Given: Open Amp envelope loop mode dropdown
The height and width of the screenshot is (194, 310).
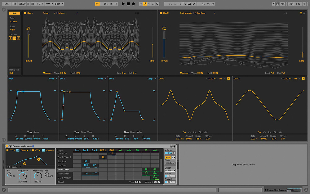Looking at the screenshot, I should click(x=53, y=79).
